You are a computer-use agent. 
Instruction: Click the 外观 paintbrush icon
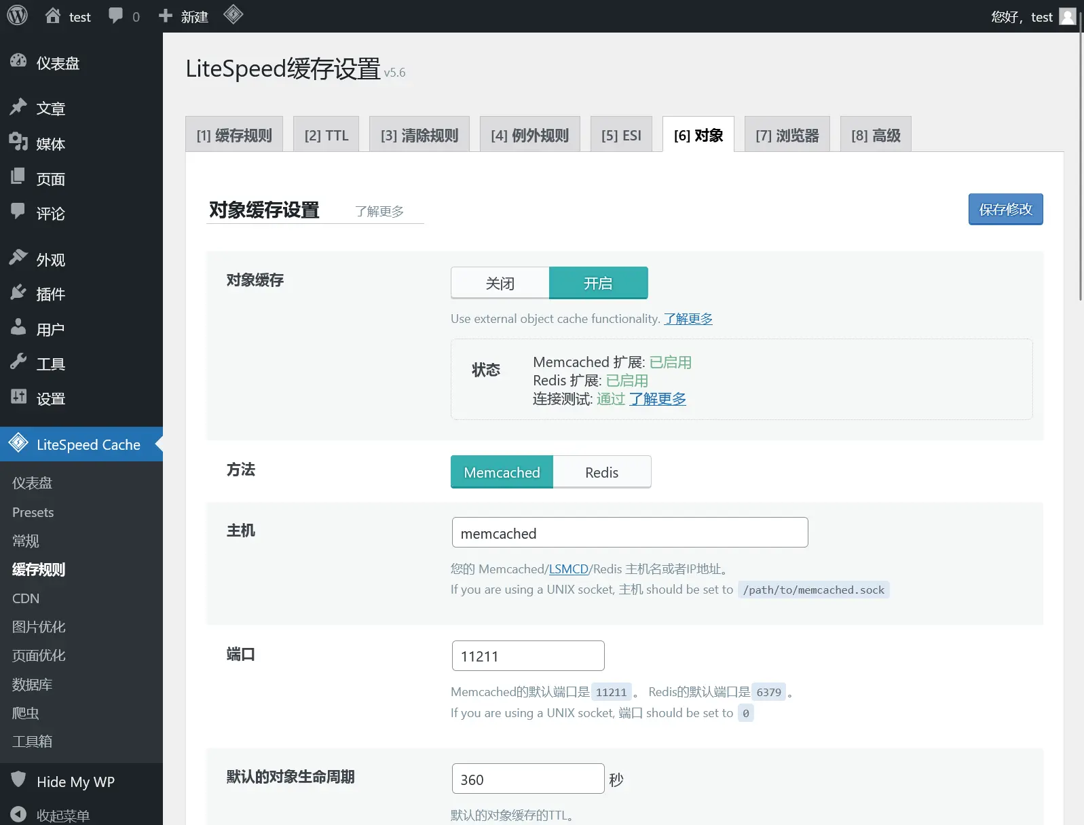tap(18, 258)
